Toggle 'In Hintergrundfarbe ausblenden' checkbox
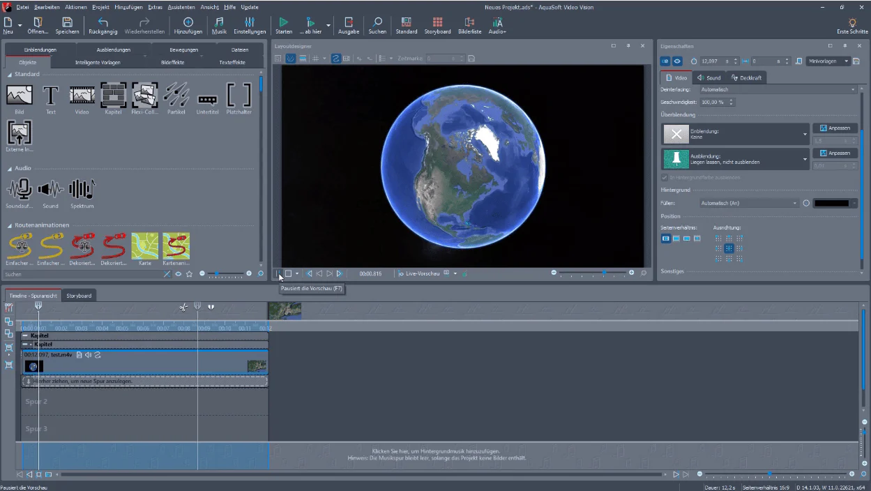 click(664, 177)
